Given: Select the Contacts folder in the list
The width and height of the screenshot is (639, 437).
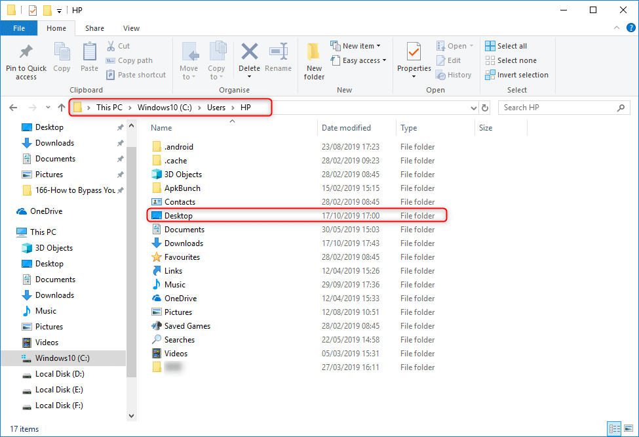Looking at the screenshot, I should (297, 202).
